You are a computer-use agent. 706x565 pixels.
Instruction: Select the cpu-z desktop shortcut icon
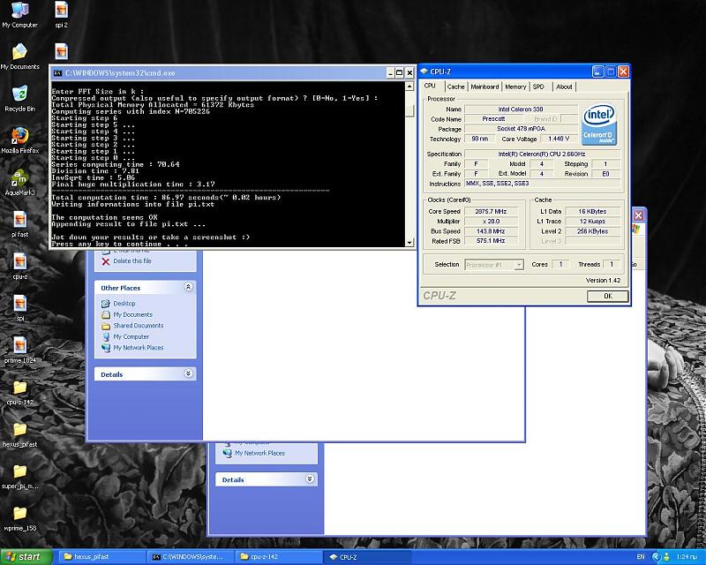[19, 267]
